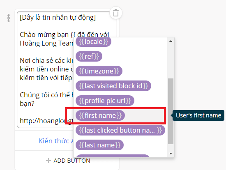Pick the {{last clicked button na...}} option
The height and width of the screenshot is (170, 226).
click(120, 130)
